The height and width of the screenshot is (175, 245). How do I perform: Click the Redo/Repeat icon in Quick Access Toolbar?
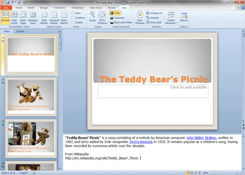tap(19, 2)
